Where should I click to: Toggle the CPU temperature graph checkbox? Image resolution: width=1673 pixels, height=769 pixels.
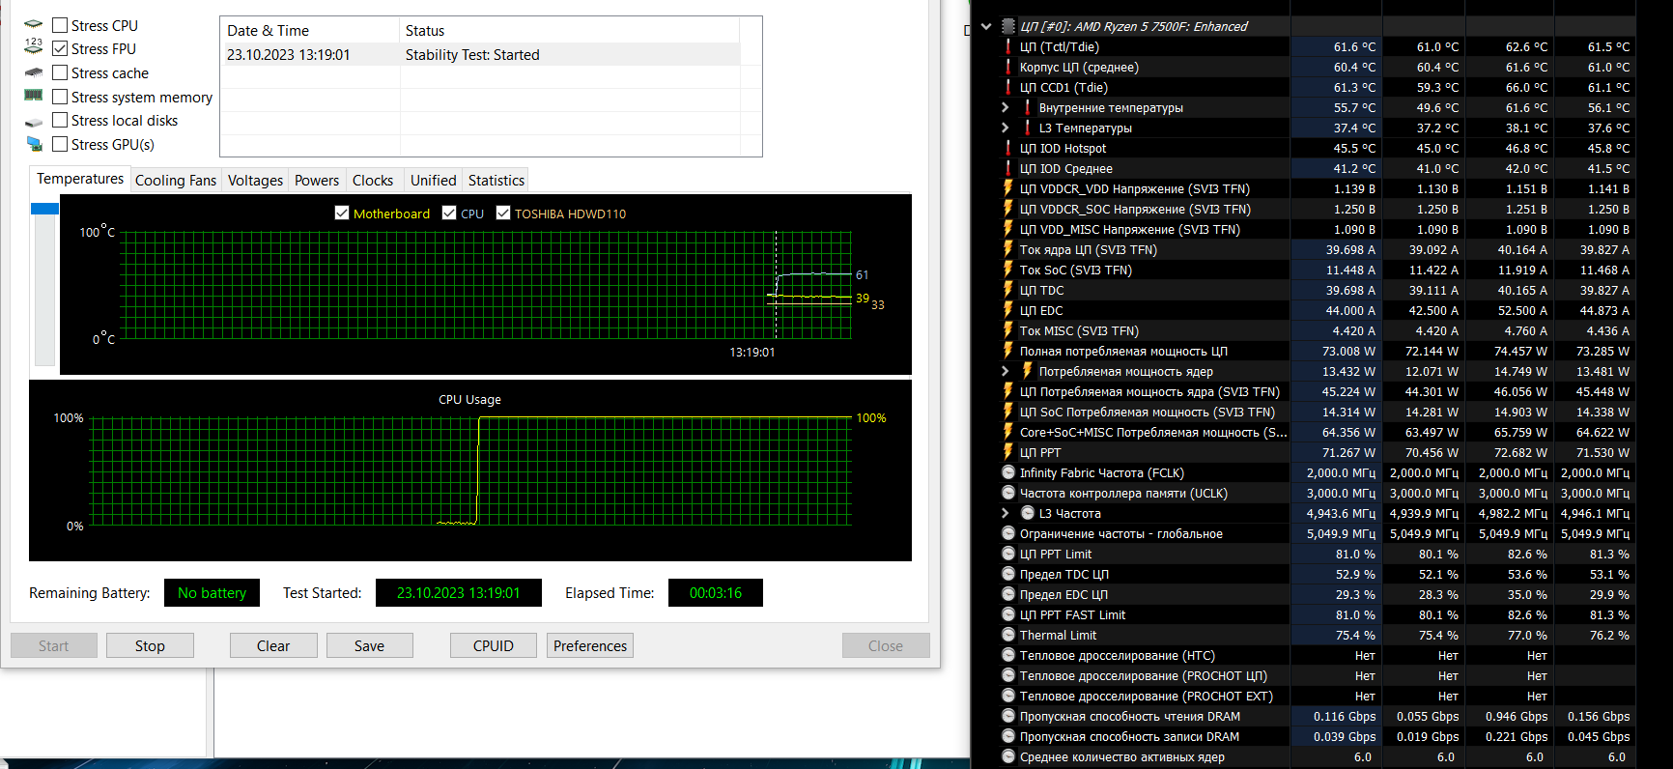(449, 213)
